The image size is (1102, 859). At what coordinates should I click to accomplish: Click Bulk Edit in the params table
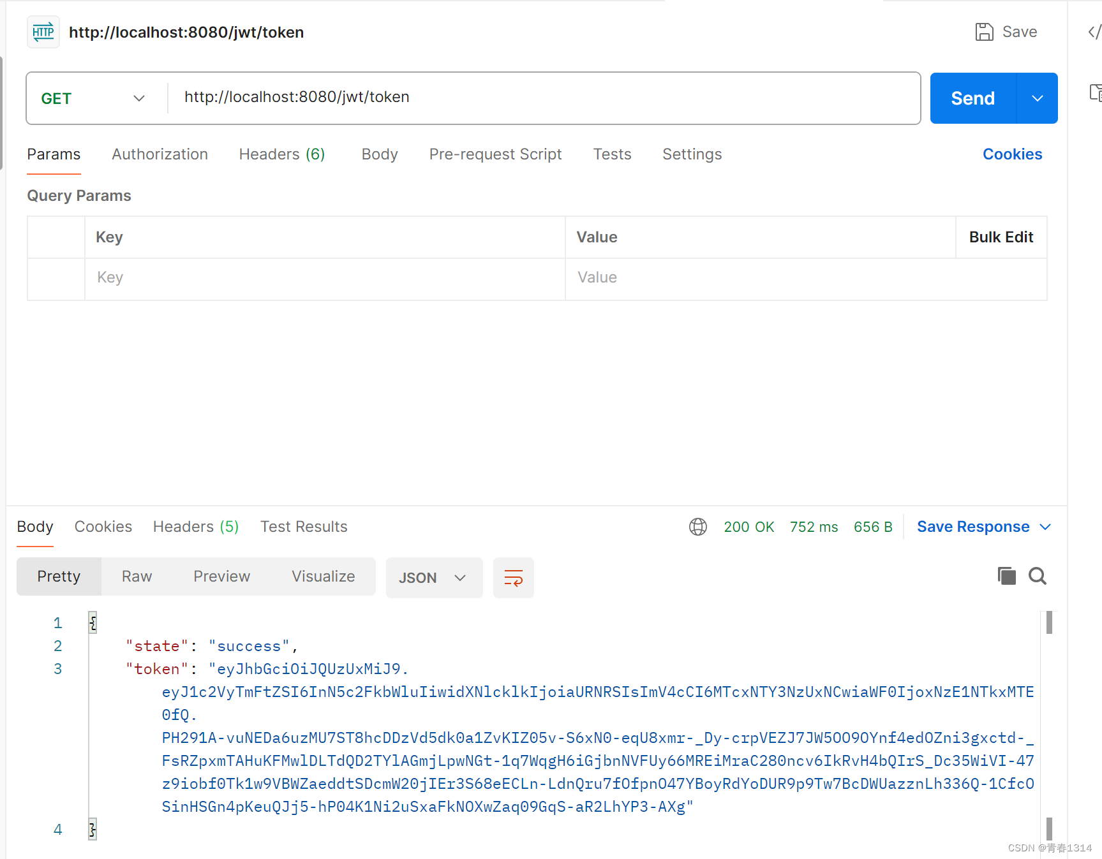[1001, 237]
